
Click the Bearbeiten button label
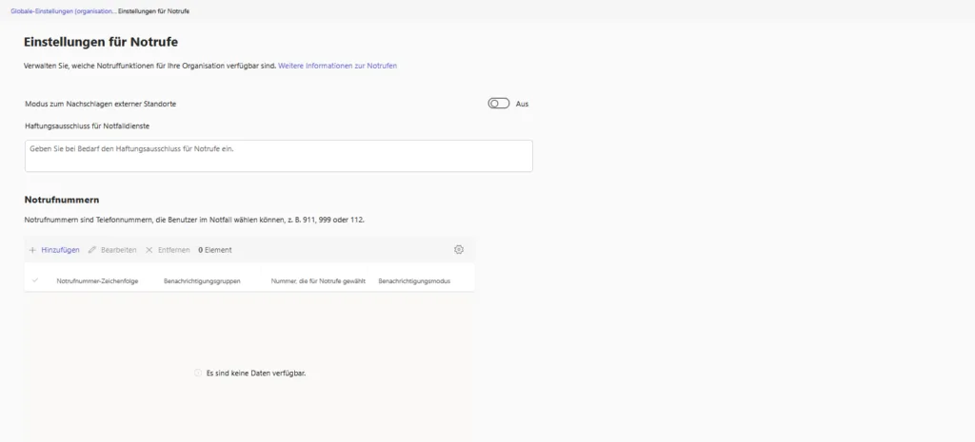(119, 250)
